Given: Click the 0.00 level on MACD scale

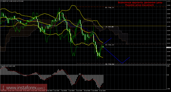Looking at the screenshot, I should click(x=168, y=75).
